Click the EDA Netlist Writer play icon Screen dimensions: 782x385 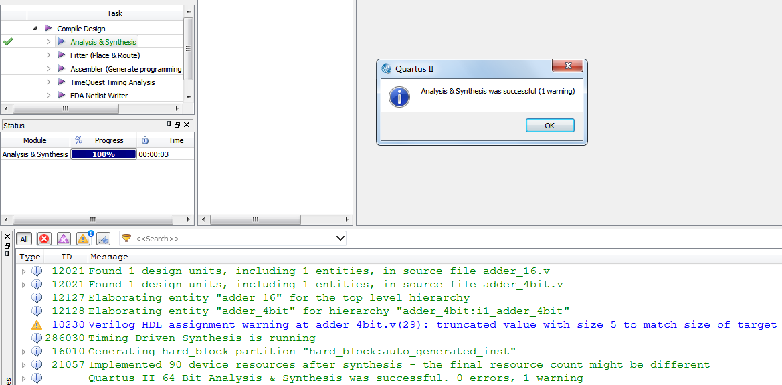pos(62,95)
